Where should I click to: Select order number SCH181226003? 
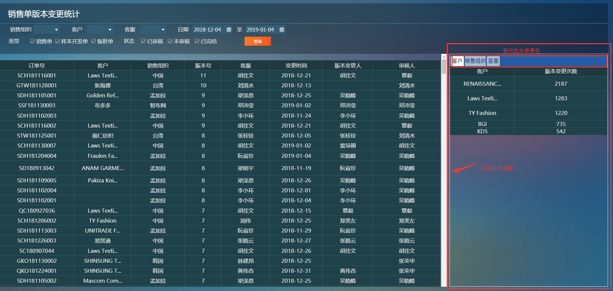(37, 241)
